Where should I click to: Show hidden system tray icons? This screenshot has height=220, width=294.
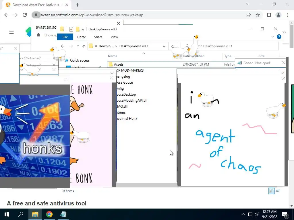coord(243,214)
